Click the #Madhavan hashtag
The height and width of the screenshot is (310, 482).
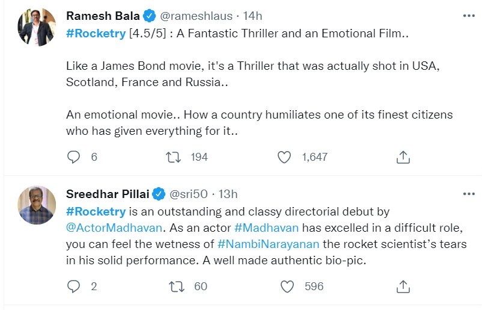[x=266, y=228]
